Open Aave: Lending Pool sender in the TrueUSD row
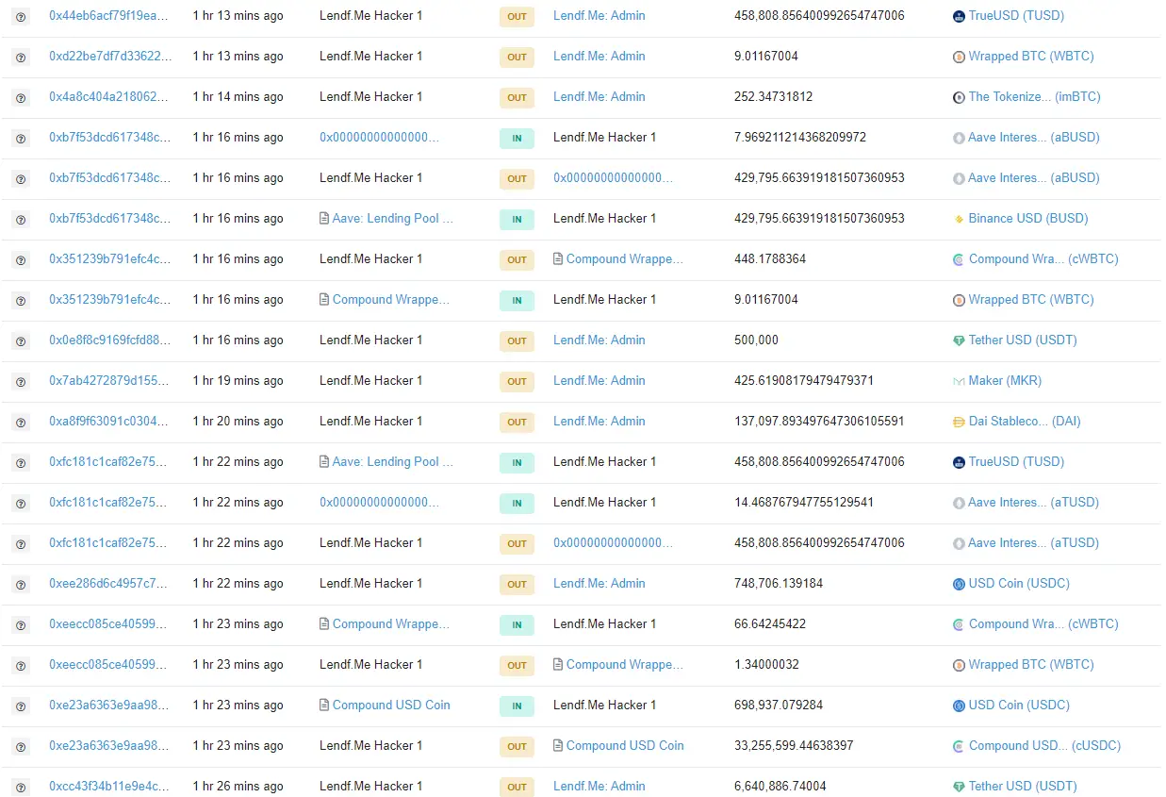 393,462
